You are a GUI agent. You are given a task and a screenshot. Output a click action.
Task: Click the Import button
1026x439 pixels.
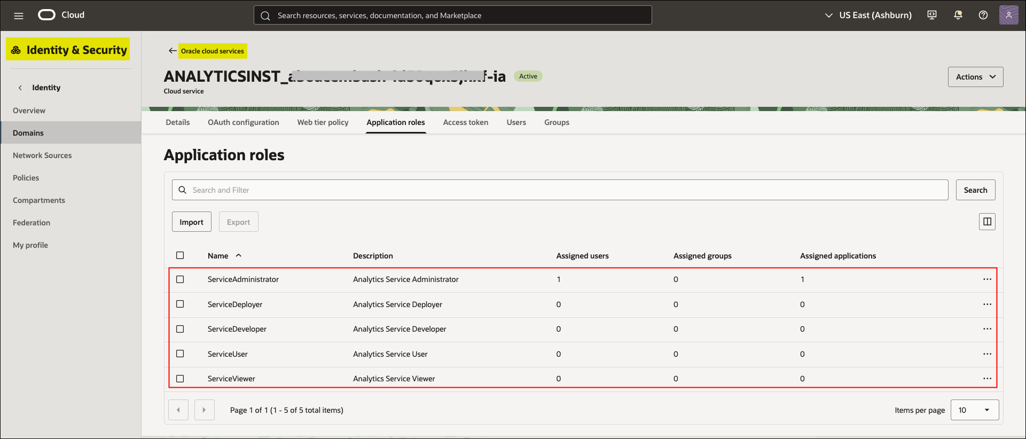tap(191, 222)
